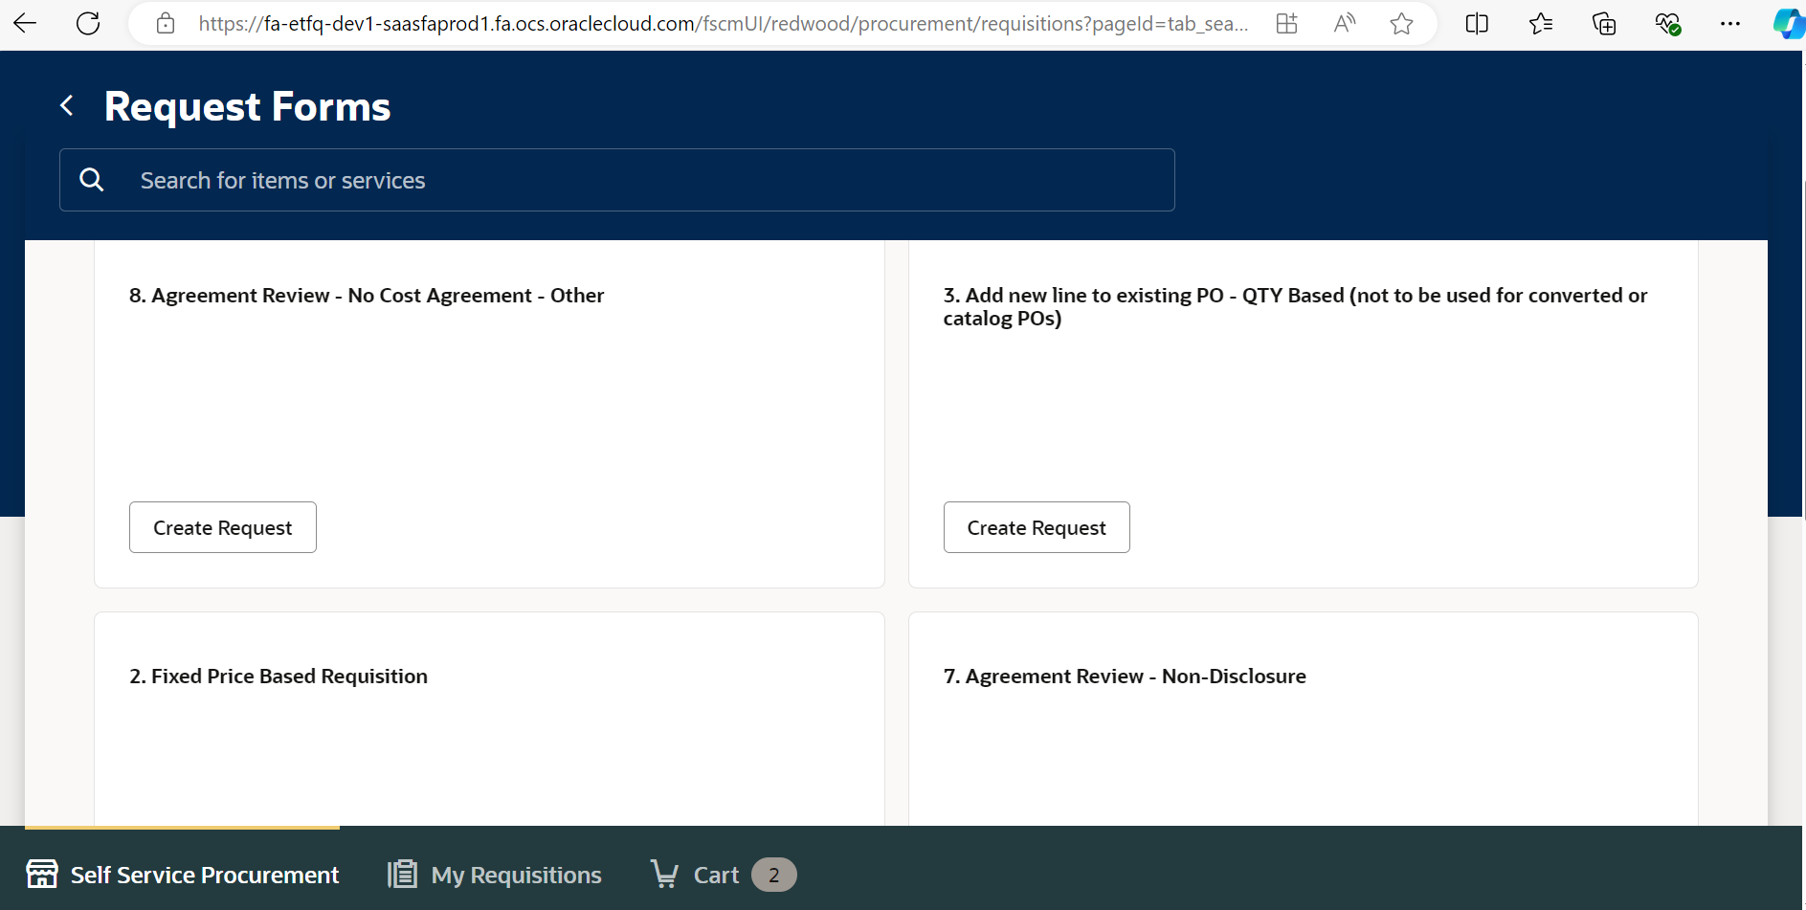Viewport: 1806px width, 910px height.
Task: Open the Collections icon
Action: pos(1604,24)
